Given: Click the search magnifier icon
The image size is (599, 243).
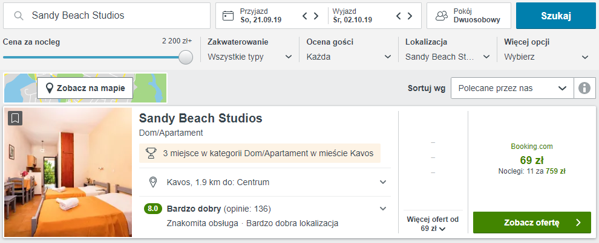Looking at the screenshot, I should coord(19,16).
